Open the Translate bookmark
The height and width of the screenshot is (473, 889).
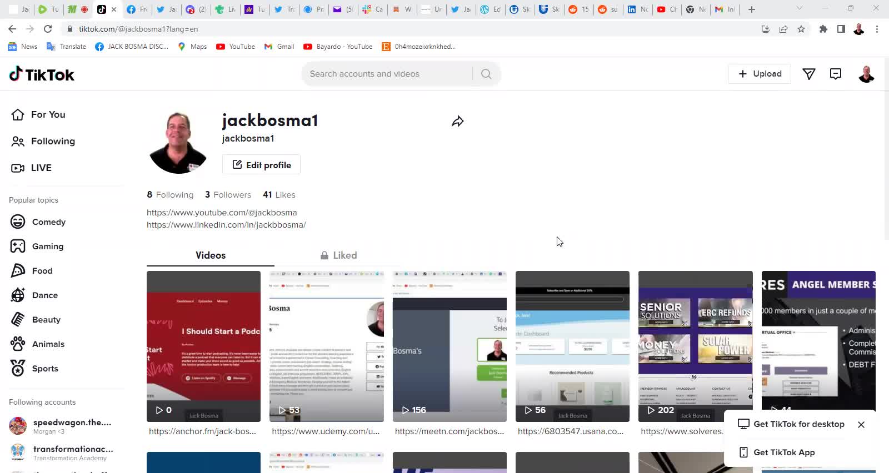(66, 47)
